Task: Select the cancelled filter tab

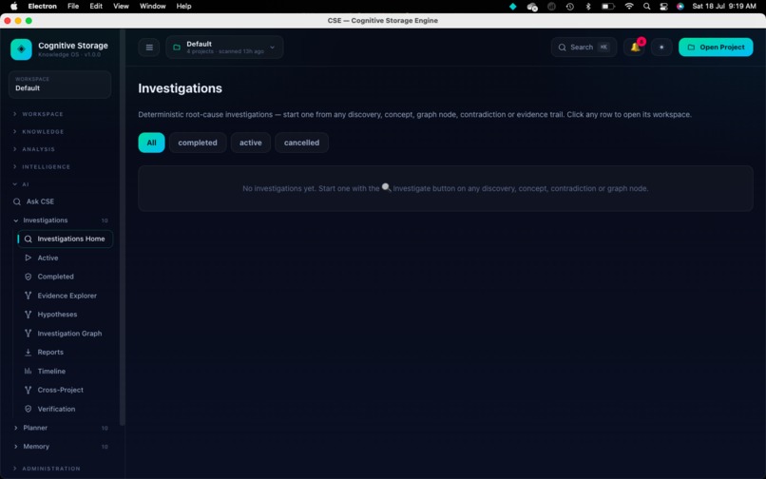Action: [301, 143]
